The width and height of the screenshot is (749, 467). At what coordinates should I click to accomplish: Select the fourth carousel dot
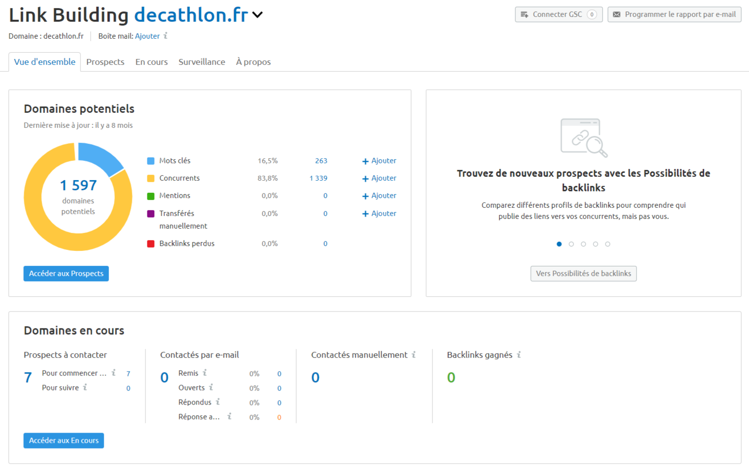pos(595,244)
